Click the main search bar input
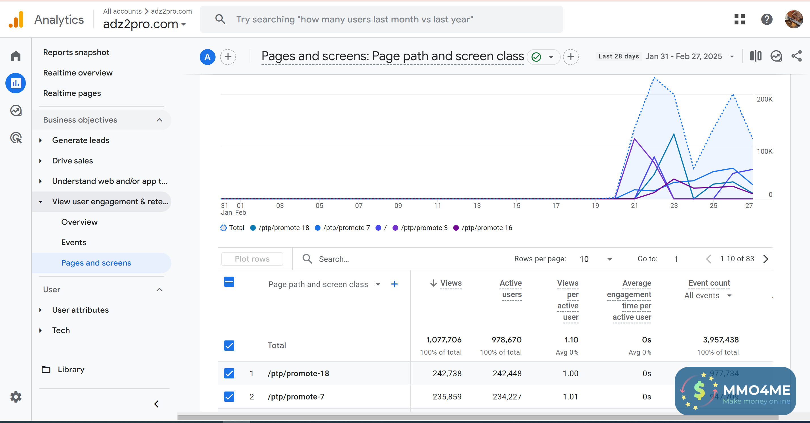This screenshot has height=423, width=810. coord(381,19)
